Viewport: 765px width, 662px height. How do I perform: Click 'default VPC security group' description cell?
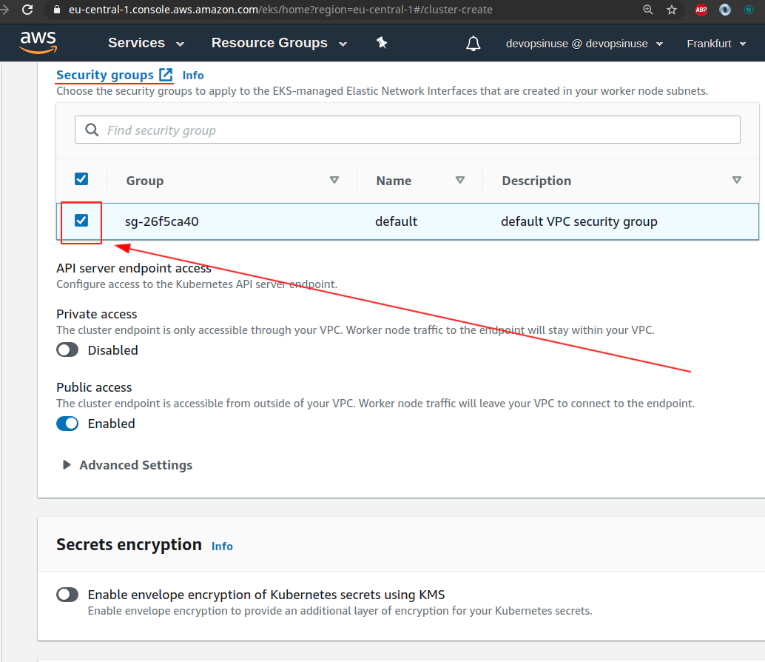tap(579, 221)
